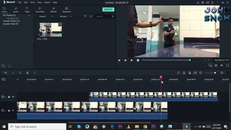The width and height of the screenshot is (231, 130).
Task: Click the zoom-to-fit timeline icon
Action: pyautogui.click(x=195, y=73)
